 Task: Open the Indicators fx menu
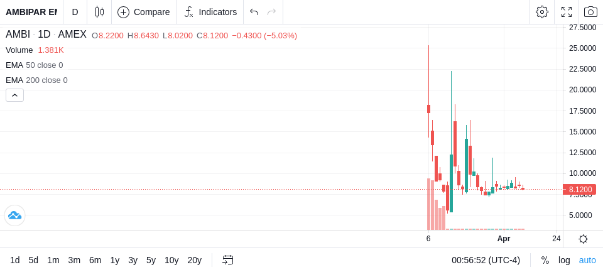pyautogui.click(x=188, y=12)
